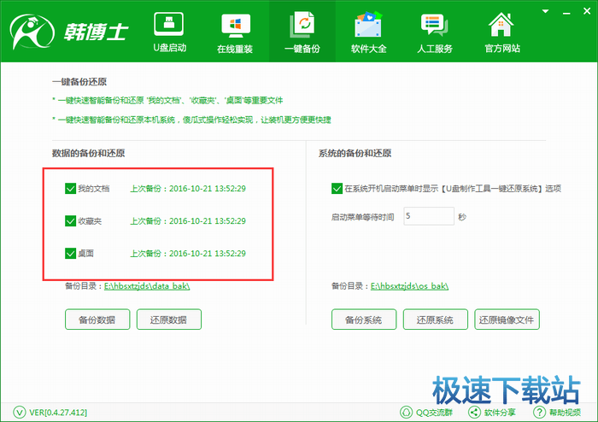Click the 桌面 last backup timestamp
Image resolution: width=598 pixels, height=422 pixels.
188,253
